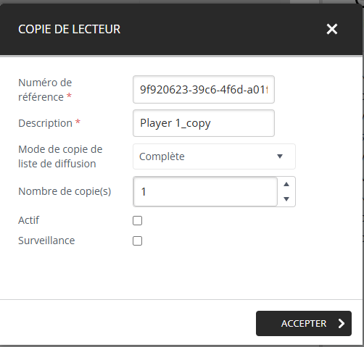Focus the Numéro de référence field
364x347 pixels.
tap(204, 90)
